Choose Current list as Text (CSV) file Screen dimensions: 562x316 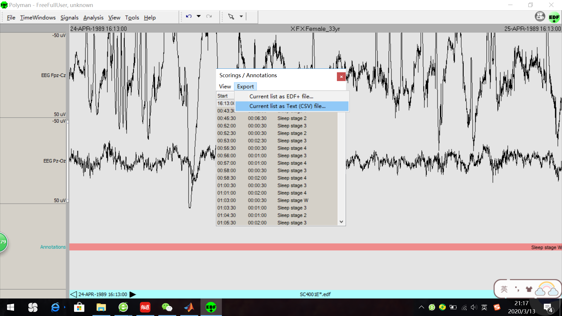tap(287, 106)
